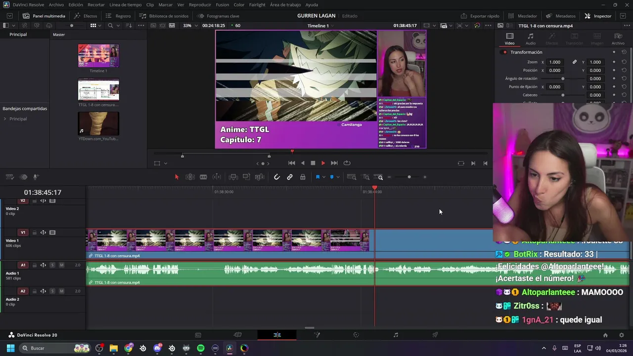
Task: Add a blue marker on timeline
Action: click(x=332, y=177)
